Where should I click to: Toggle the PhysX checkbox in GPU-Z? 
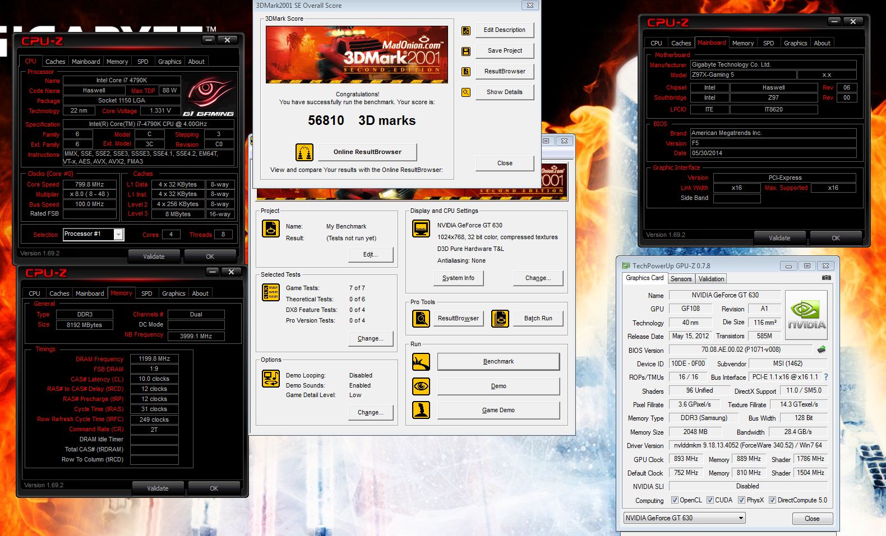(x=741, y=500)
